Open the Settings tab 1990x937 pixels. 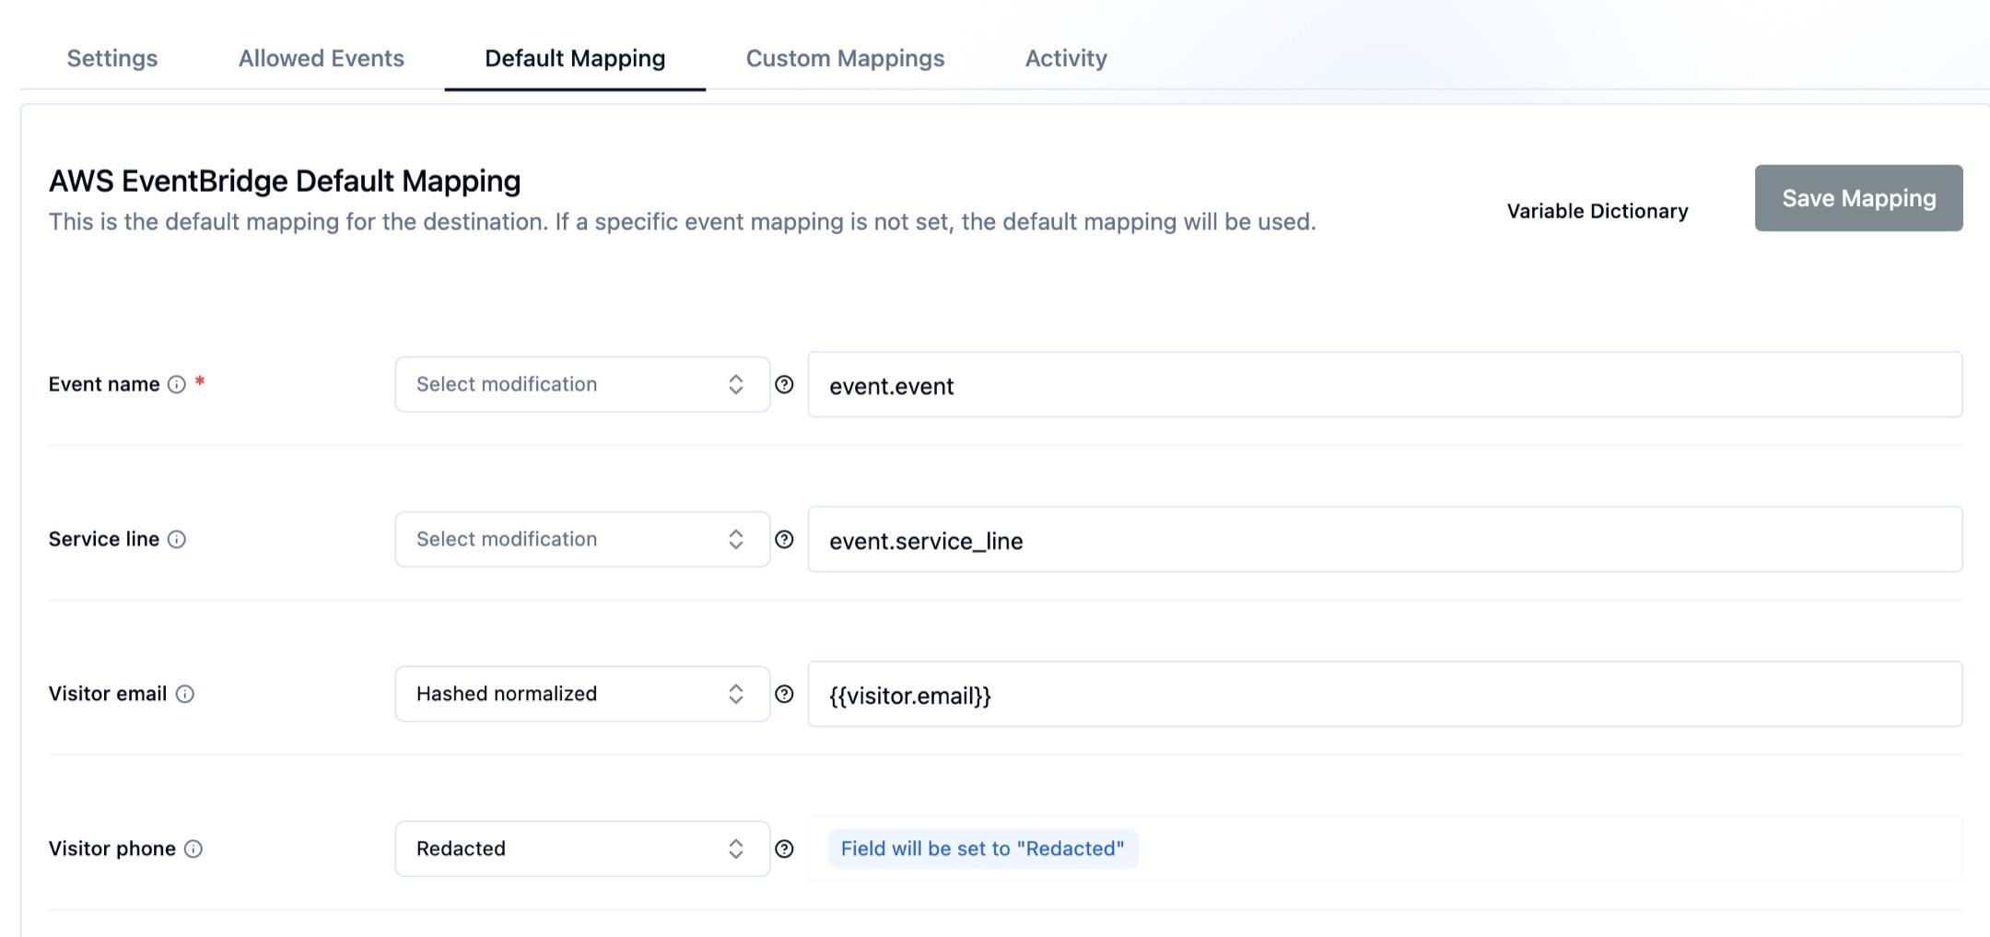pyautogui.click(x=112, y=58)
